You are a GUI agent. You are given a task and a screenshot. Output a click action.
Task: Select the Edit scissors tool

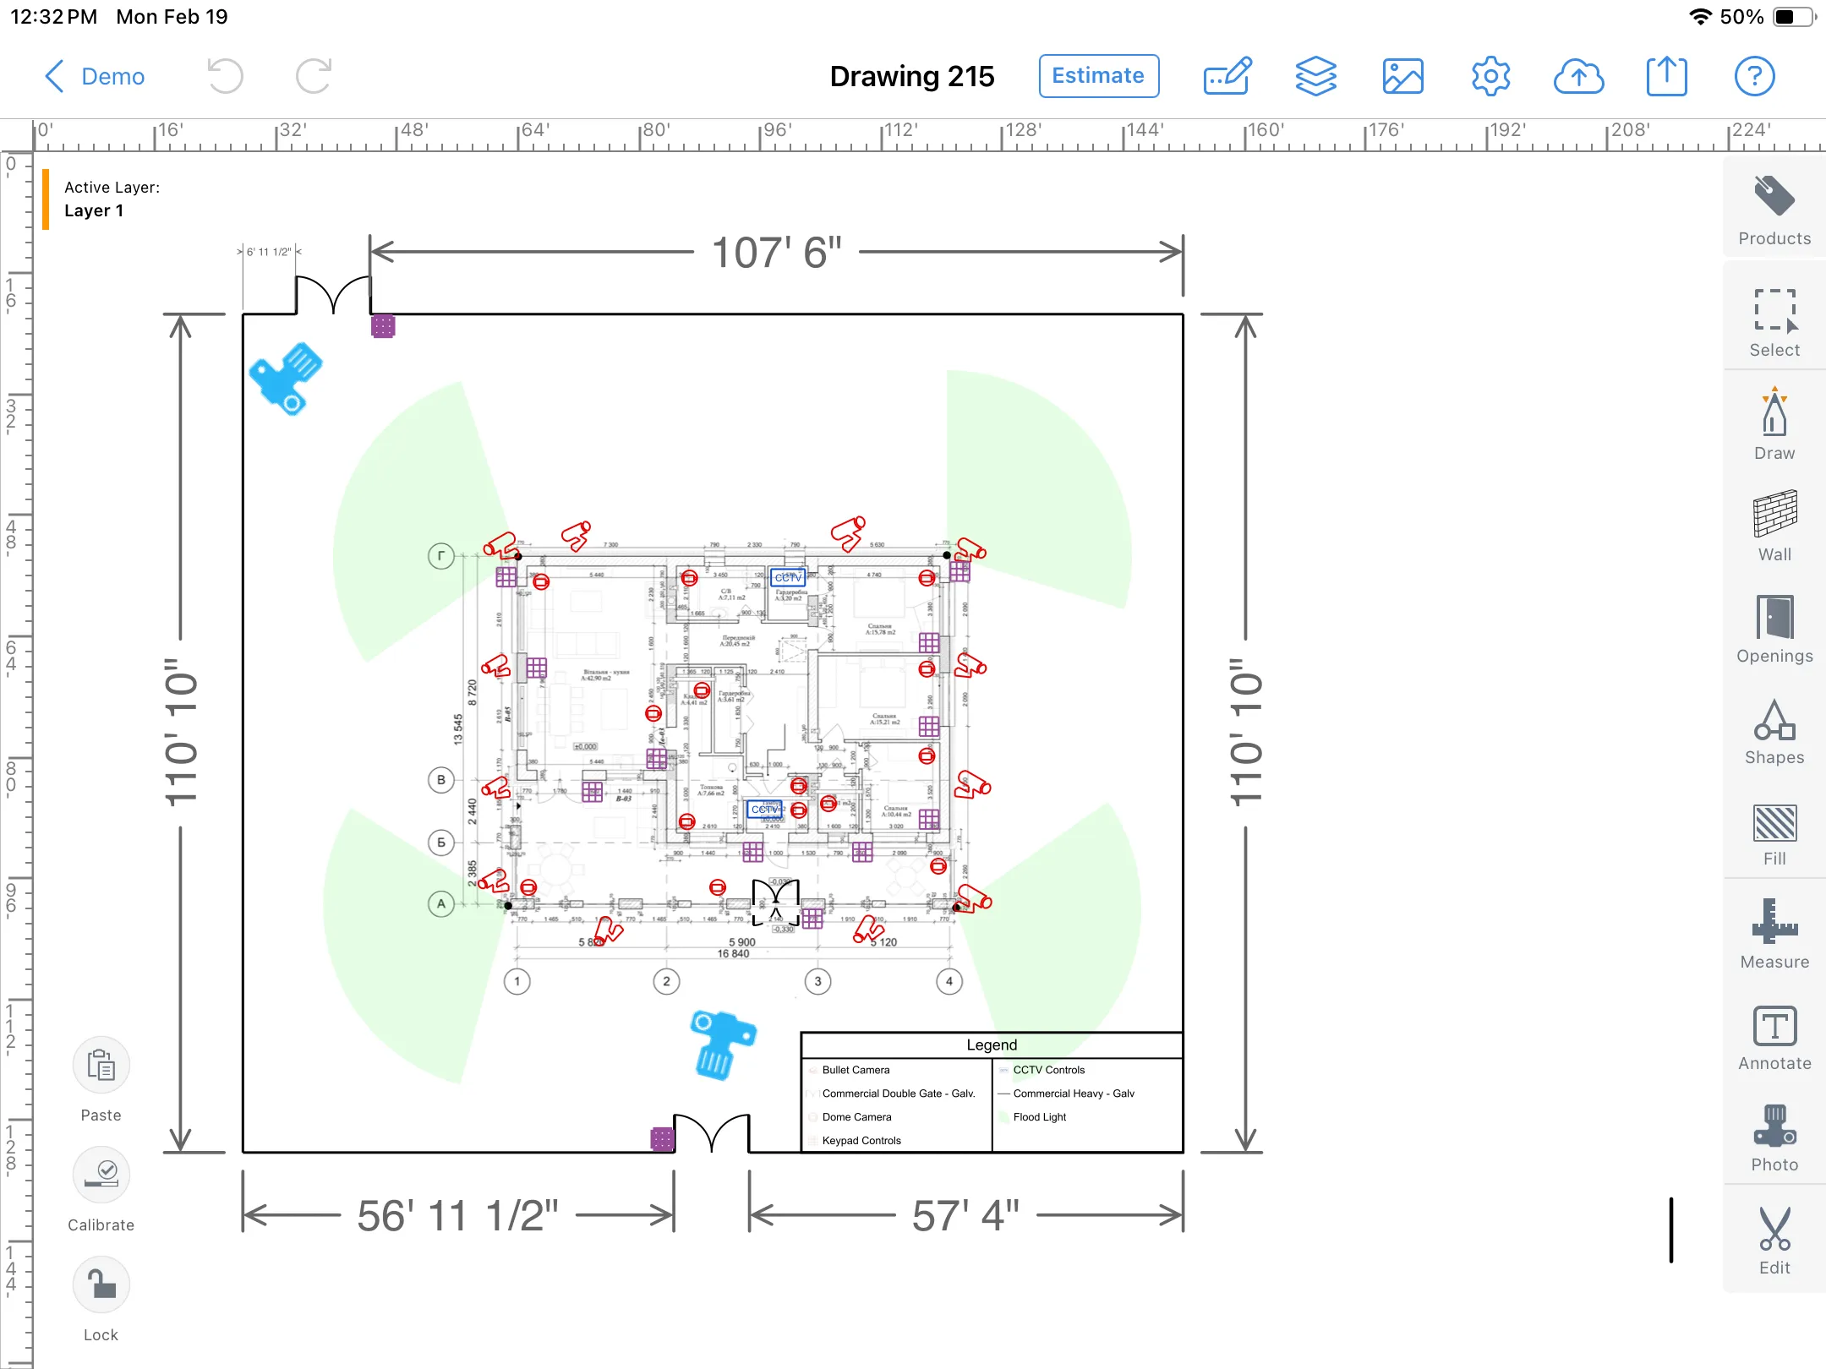pos(1773,1238)
